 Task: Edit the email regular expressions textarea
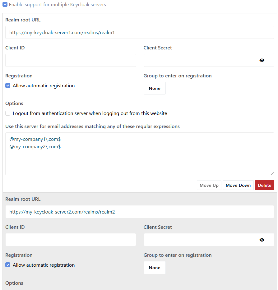[x=140, y=154]
